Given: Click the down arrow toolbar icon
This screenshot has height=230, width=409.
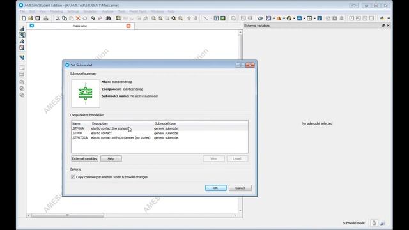Looking at the screenshot, I should pyautogui.click(x=196, y=19).
